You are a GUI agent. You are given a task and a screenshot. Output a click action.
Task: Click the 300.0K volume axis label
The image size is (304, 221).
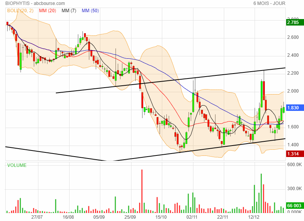[x=294, y=189]
